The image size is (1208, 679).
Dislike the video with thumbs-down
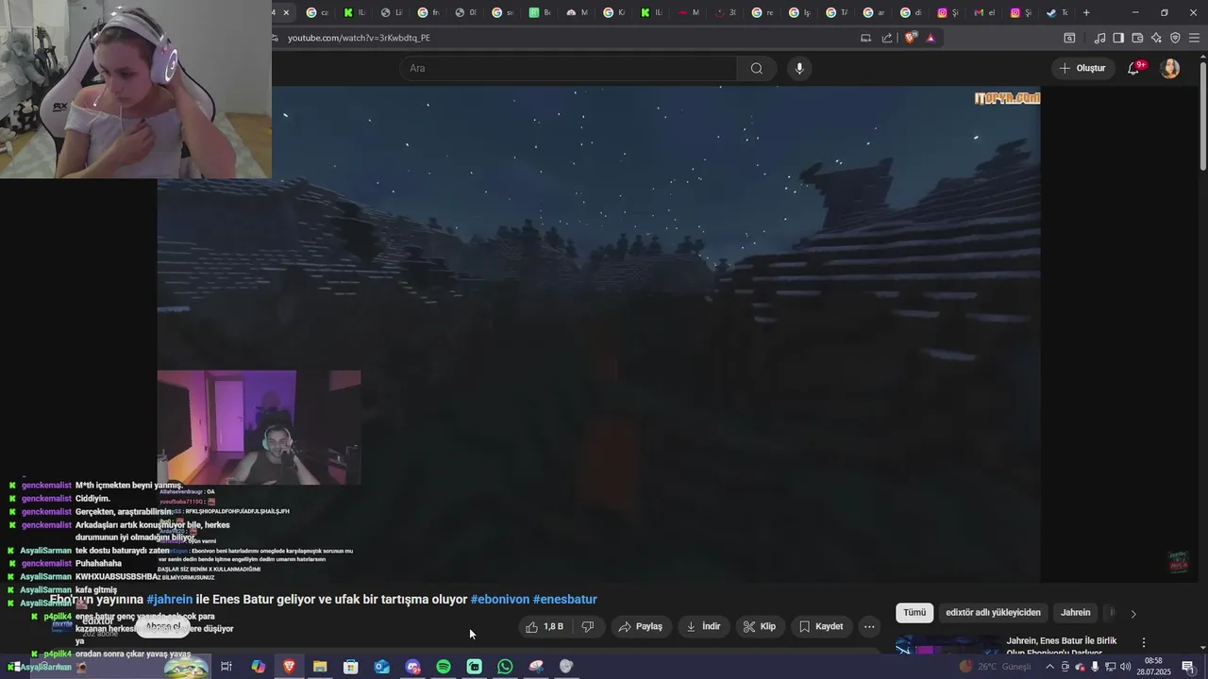click(588, 626)
